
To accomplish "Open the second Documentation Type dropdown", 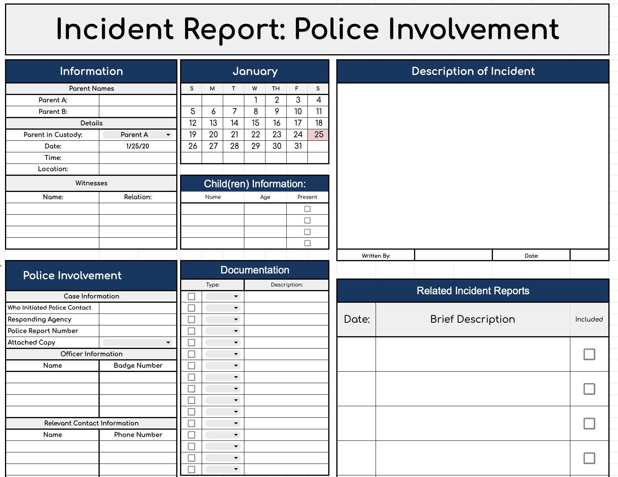I will 223,308.
